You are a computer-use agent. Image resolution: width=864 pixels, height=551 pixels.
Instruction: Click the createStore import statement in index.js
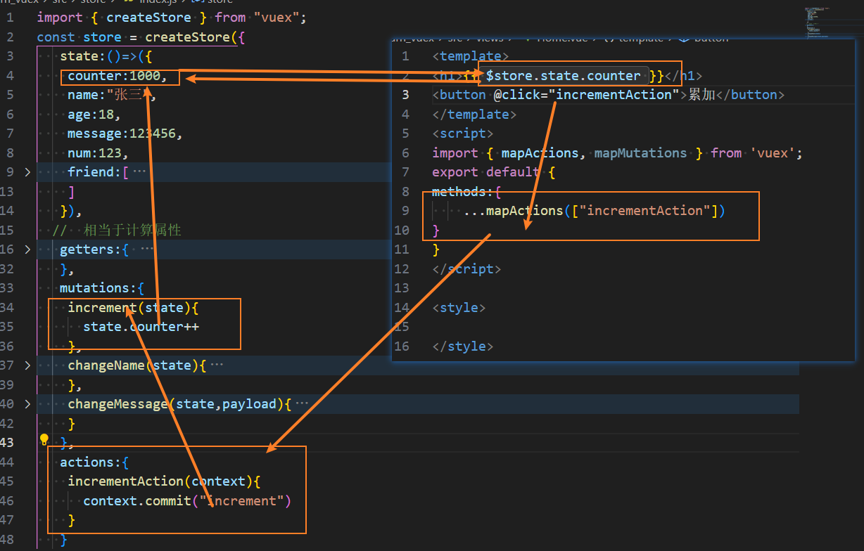tap(172, 18)
